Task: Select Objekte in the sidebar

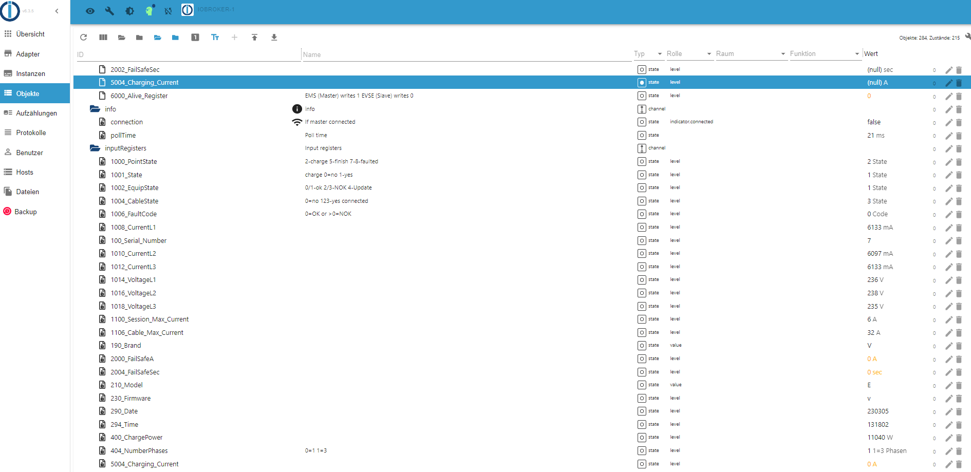Action: [35, 93]
